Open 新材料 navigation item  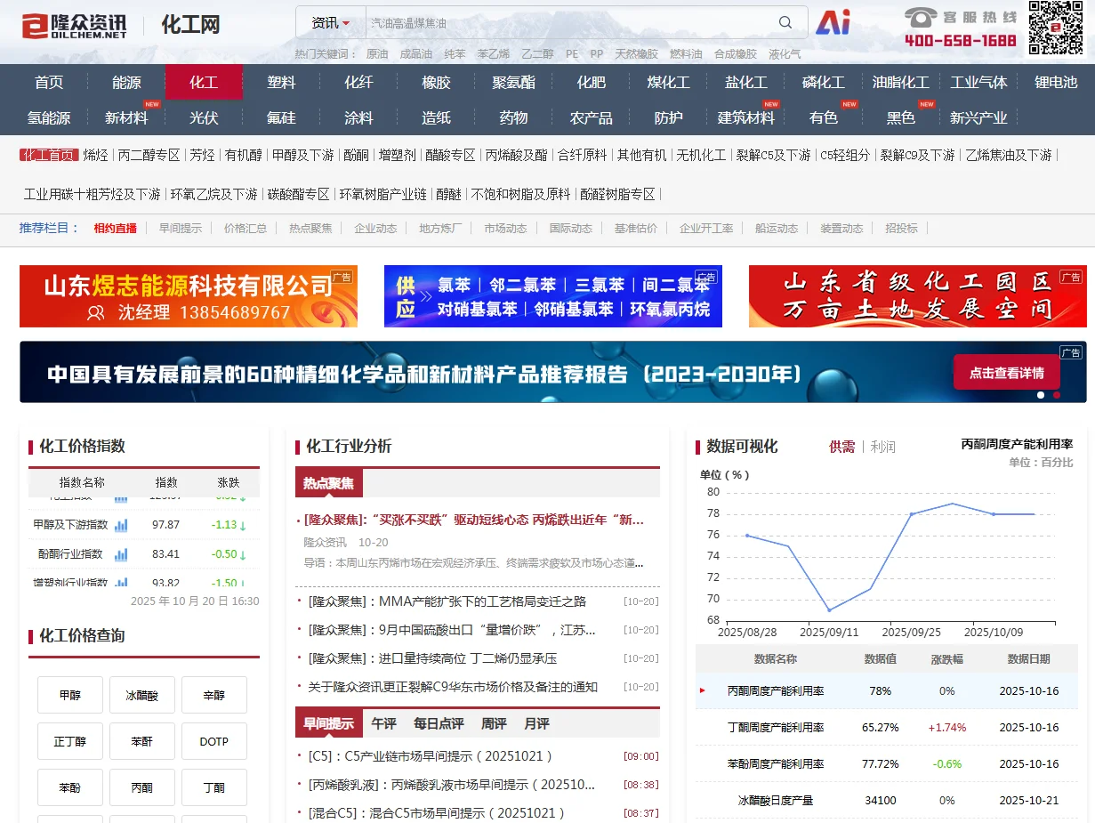[x=126, y=117]
